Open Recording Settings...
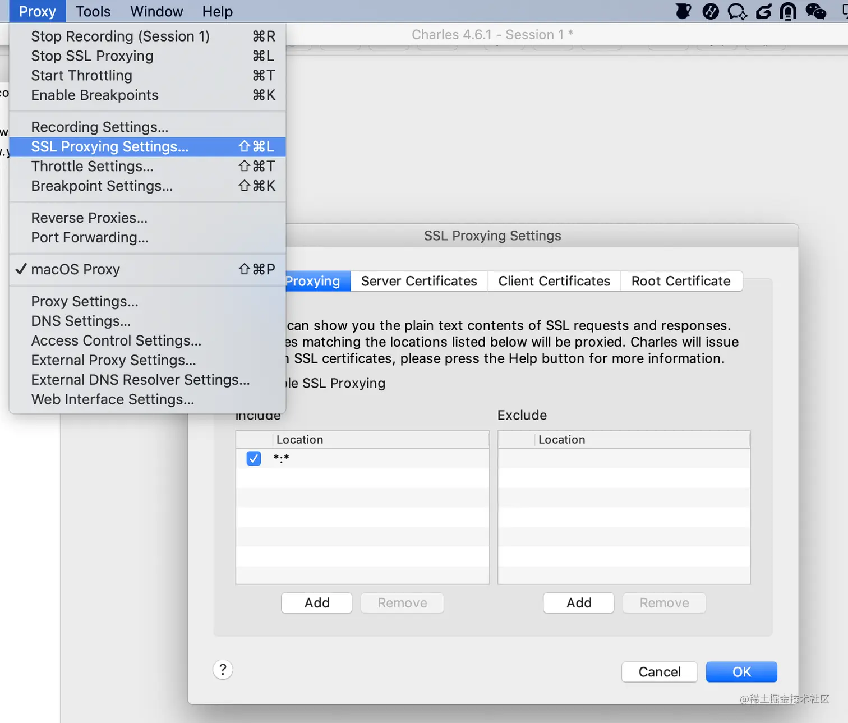Screen dimensions: 848x723 pyautogui.click(x=148, y=127)
